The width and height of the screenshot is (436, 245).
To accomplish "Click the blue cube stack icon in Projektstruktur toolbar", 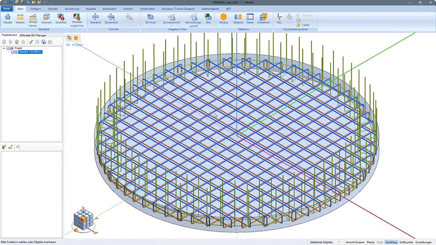I will tap(44, 42).
